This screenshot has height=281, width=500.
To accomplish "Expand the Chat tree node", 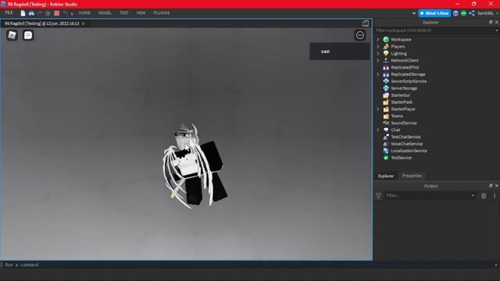I will [x=378, y=130].
